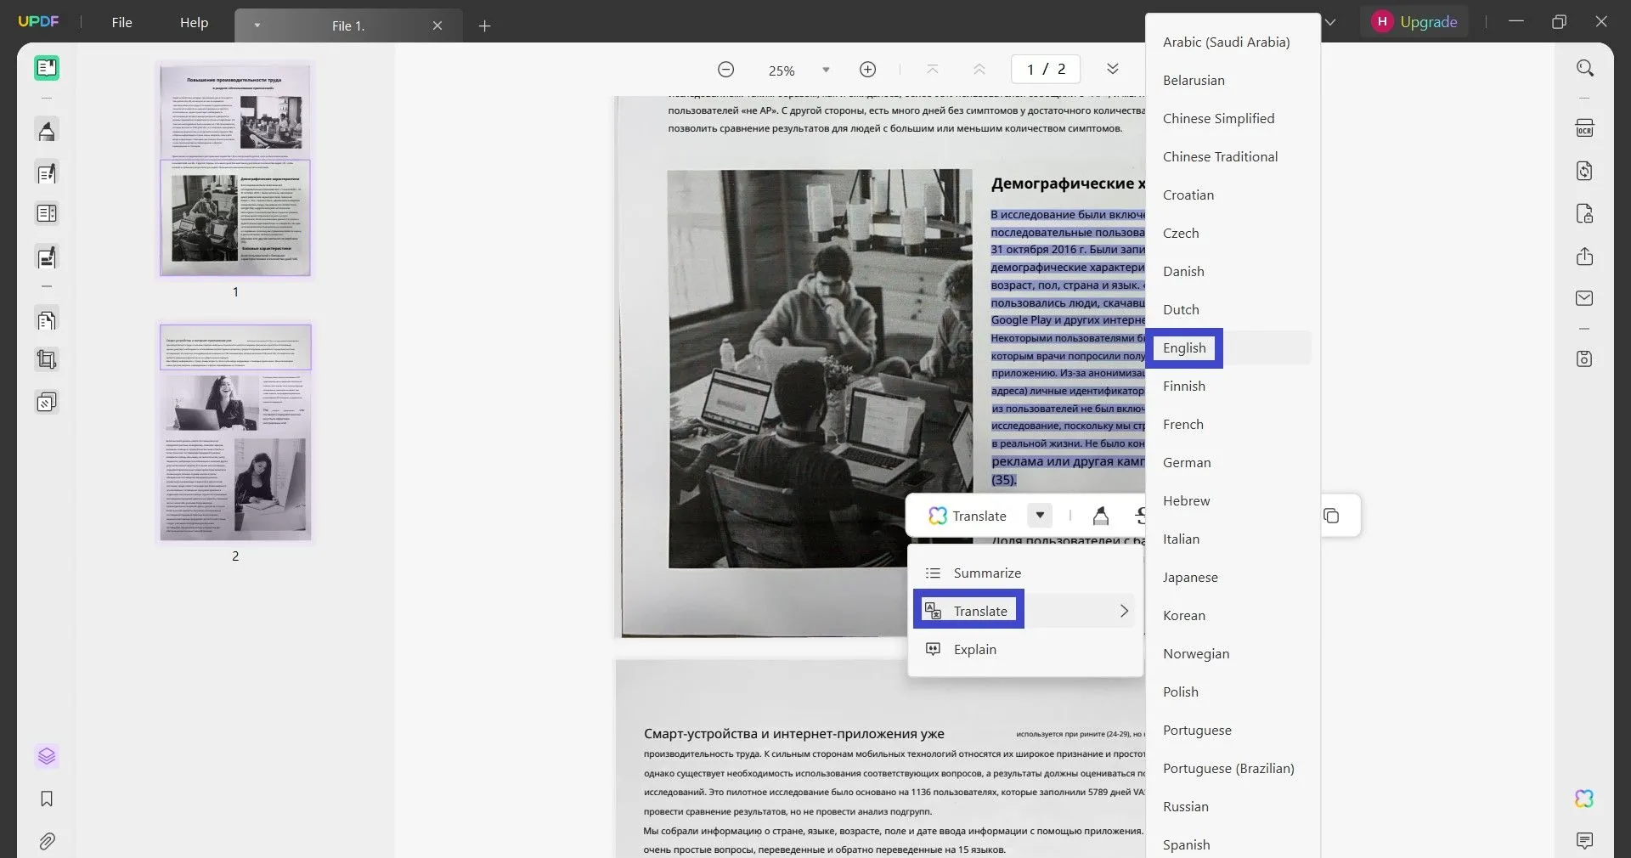1631x858 pixels.
Task: Open the share document tool
Action: pos(1585,257)
